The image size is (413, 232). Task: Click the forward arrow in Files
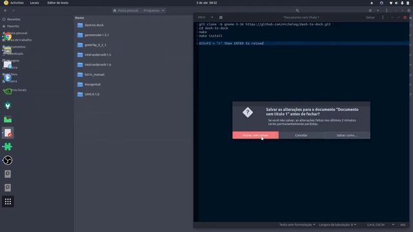[14, 10]
